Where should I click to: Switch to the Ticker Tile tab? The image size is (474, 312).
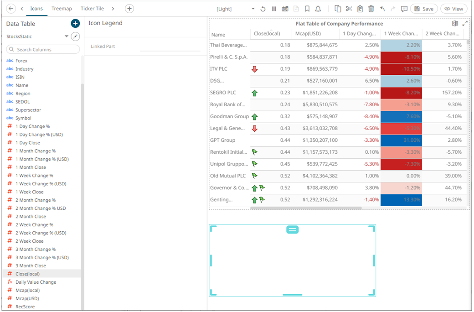pyautogui.click(x=92, y=9)
